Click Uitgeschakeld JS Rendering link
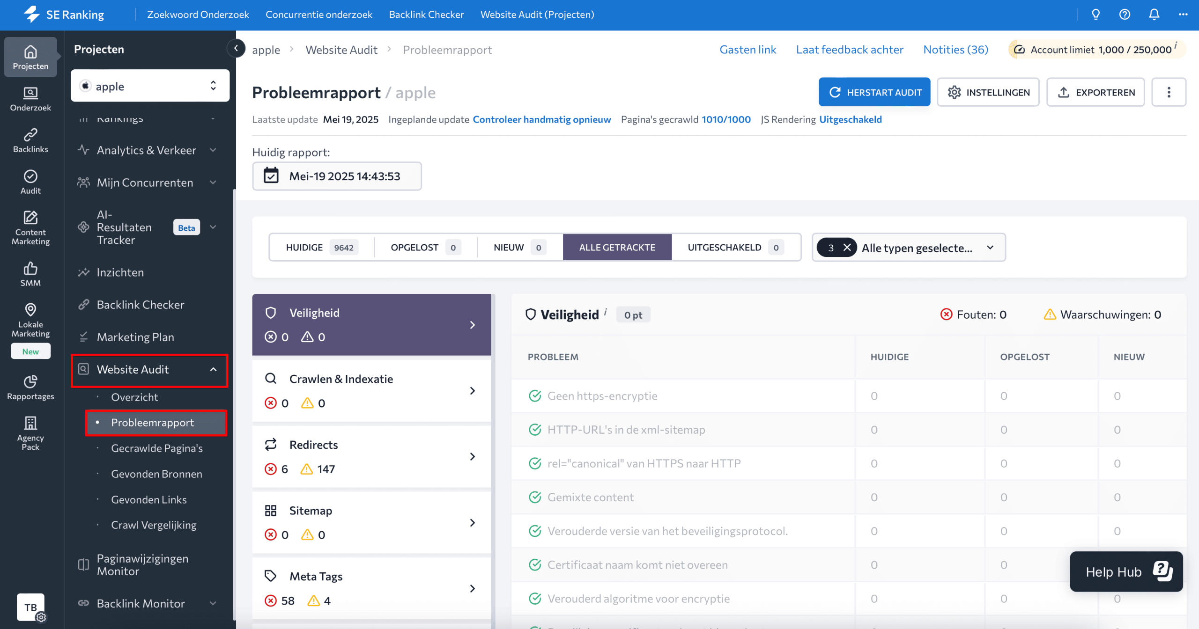 (851, 119)
